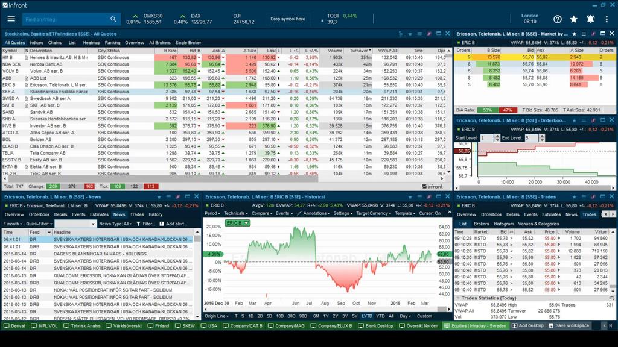Open the help question mark icon
Viewport: 618px width, 347px height.
(x=557, y=19)
